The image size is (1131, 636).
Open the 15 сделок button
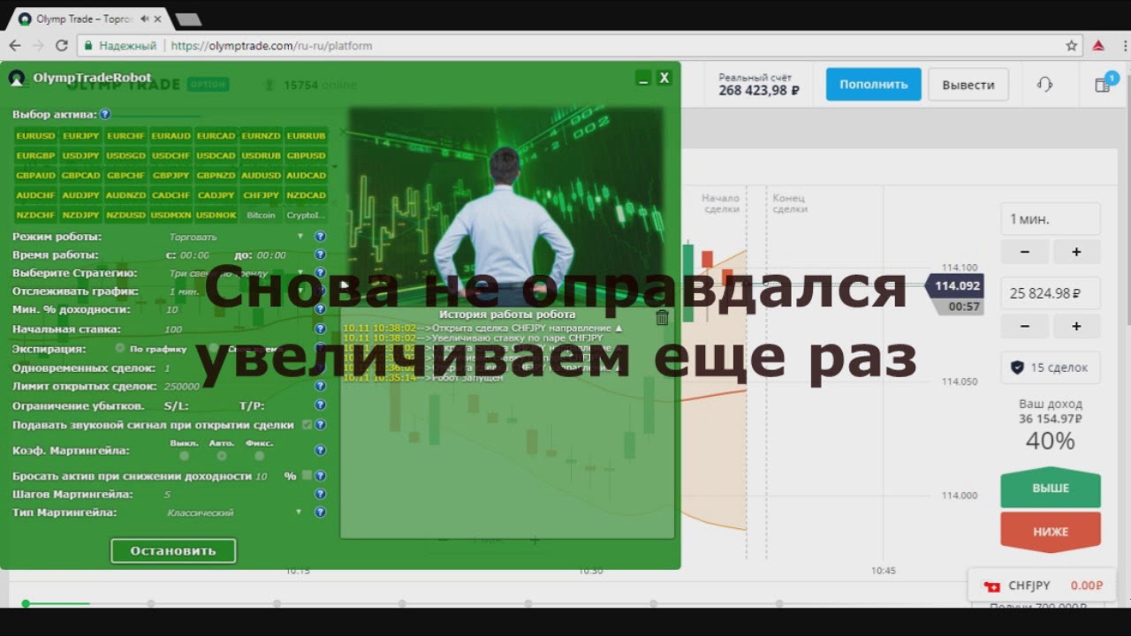[1051, 367]
